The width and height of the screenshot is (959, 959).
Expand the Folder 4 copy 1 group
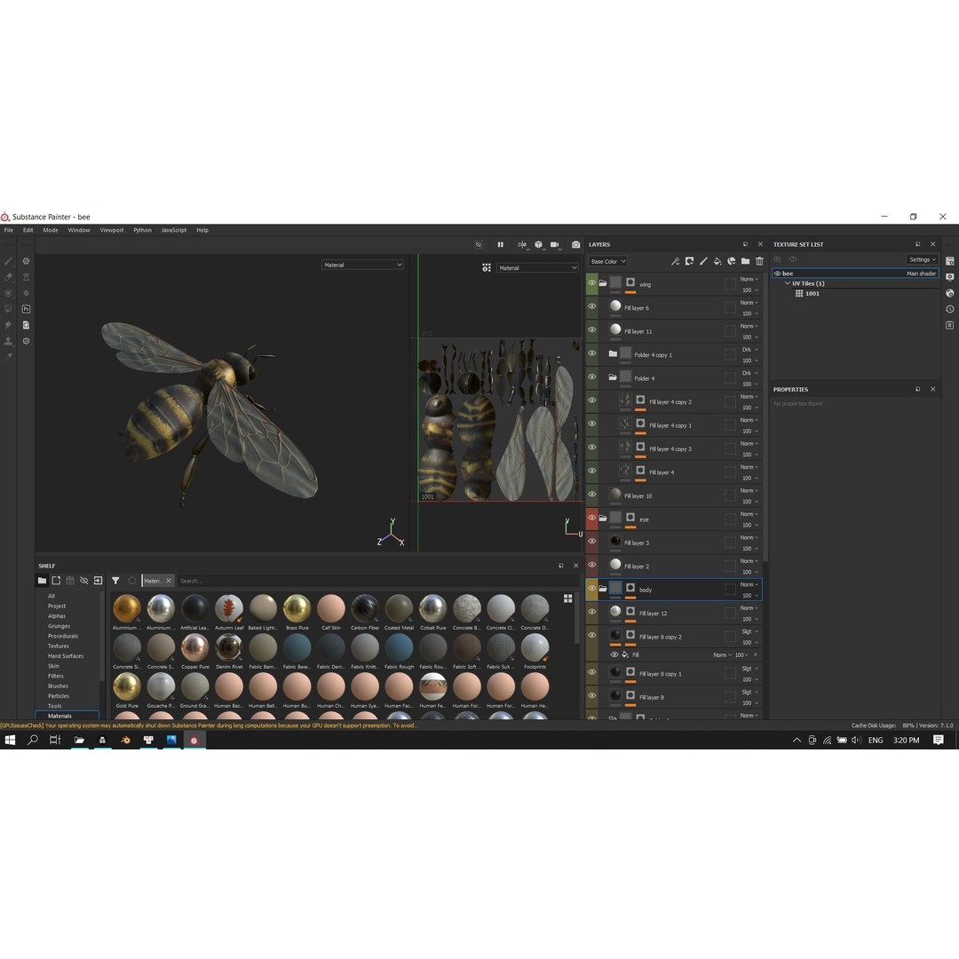click(612, 354)
